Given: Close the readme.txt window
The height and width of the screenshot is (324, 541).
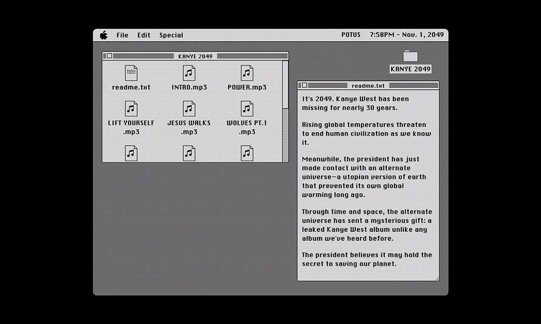Looking at the screenshot, I should point(305,85).
